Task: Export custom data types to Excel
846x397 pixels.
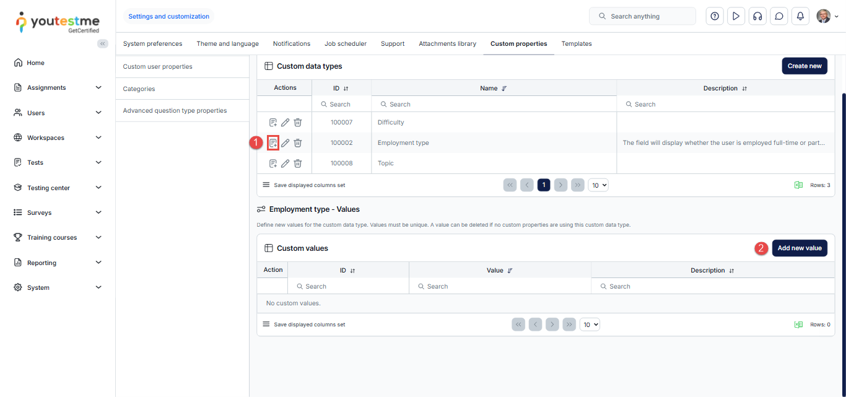Action: (x=798, y=185)
